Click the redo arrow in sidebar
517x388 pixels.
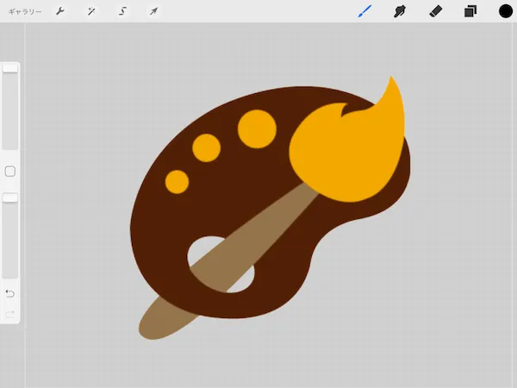(10, 314)
